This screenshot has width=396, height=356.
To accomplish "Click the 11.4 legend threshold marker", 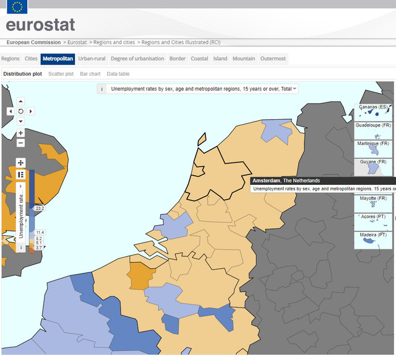I will 40,233.
